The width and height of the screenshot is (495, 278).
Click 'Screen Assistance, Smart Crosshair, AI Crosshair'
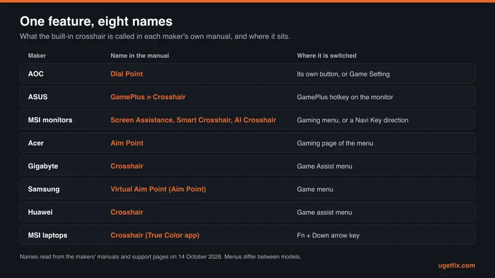pyautogui.click(x=193, y=120)
